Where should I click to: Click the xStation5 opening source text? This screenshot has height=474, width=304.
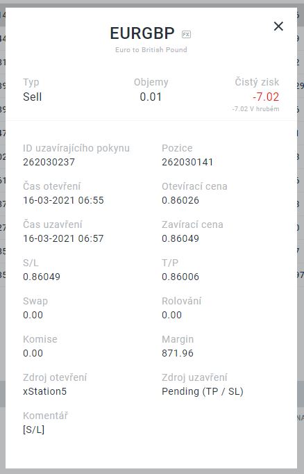(45, 391)
